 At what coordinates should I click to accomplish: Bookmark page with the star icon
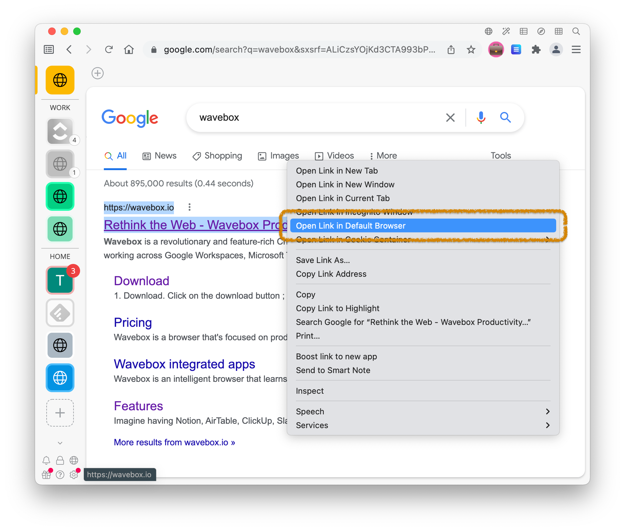pos(471,49)
